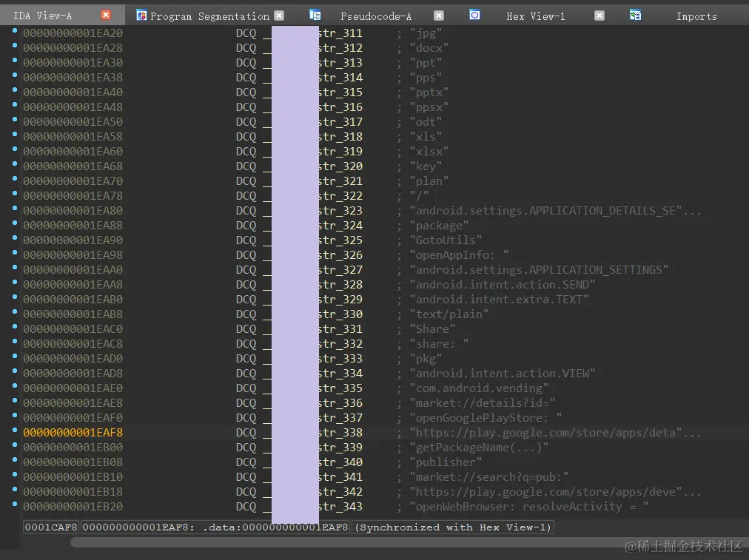The width and height of the screenshot is (749, 560).
Task: Switch to the IDA View-A tab
Action: pos(42,16)
